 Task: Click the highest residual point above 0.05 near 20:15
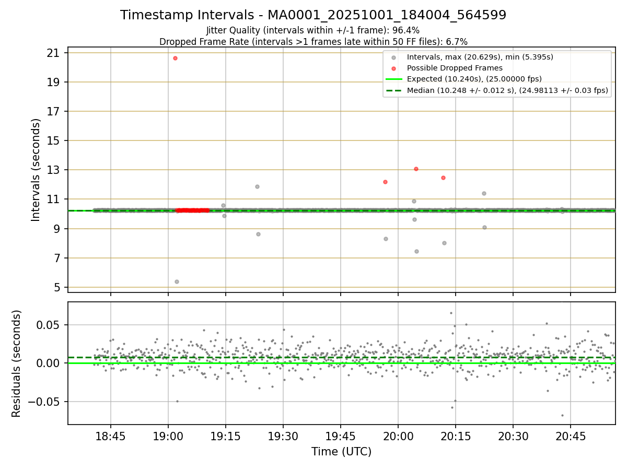coord(451,313)
